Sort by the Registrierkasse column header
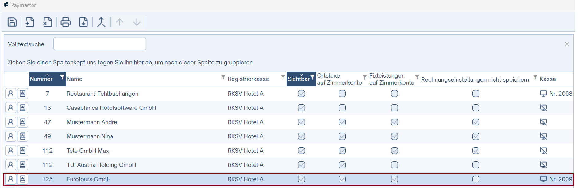578x188 pixels. 249,79
